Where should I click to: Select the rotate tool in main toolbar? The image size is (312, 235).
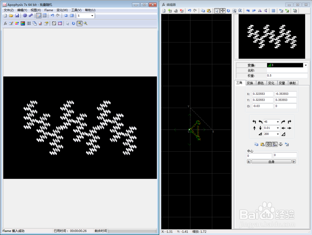click(73, 23)
